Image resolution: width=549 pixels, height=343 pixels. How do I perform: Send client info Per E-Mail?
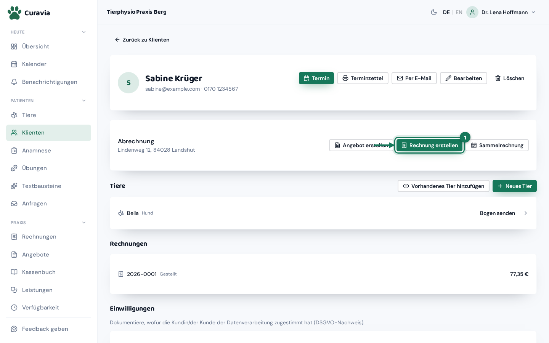click(414, 78)
